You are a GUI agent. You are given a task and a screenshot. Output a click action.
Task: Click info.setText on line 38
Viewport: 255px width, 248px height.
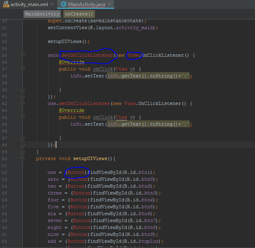[87, 76]
